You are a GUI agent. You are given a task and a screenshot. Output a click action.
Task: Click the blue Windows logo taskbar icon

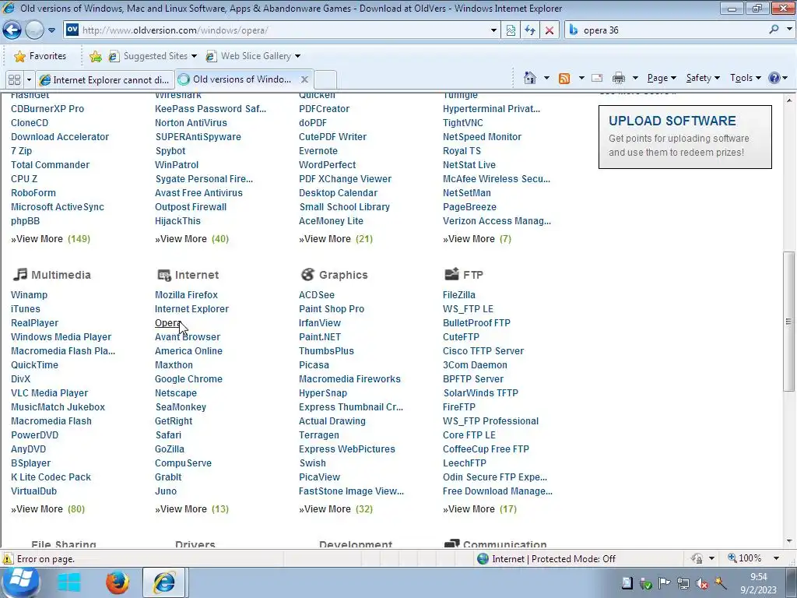69,582
